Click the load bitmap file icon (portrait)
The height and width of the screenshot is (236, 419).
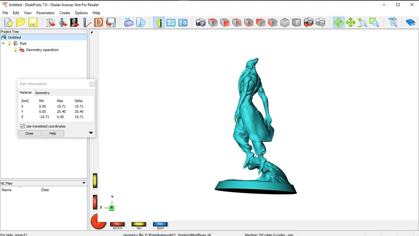click(x=74, y=23)
